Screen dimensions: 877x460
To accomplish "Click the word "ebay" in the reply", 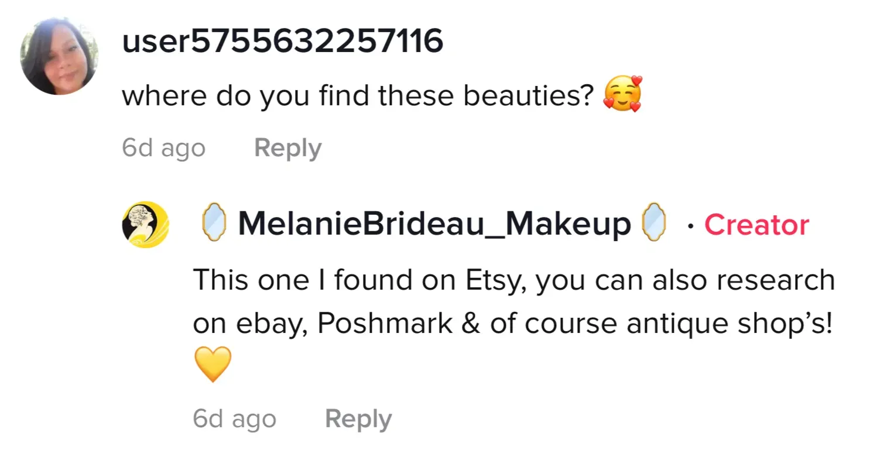I will click(275, 324).
